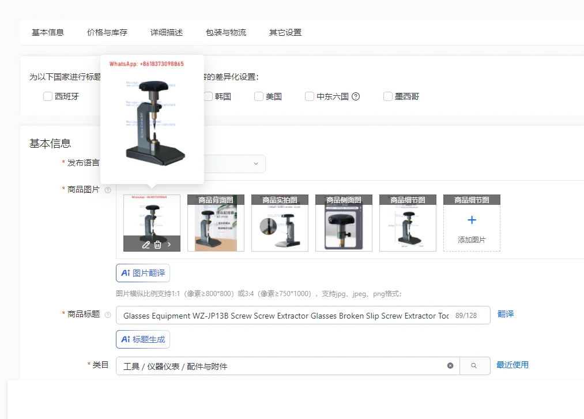
Task: Click the 翻译 link beside title
Action: click(506, 314)
